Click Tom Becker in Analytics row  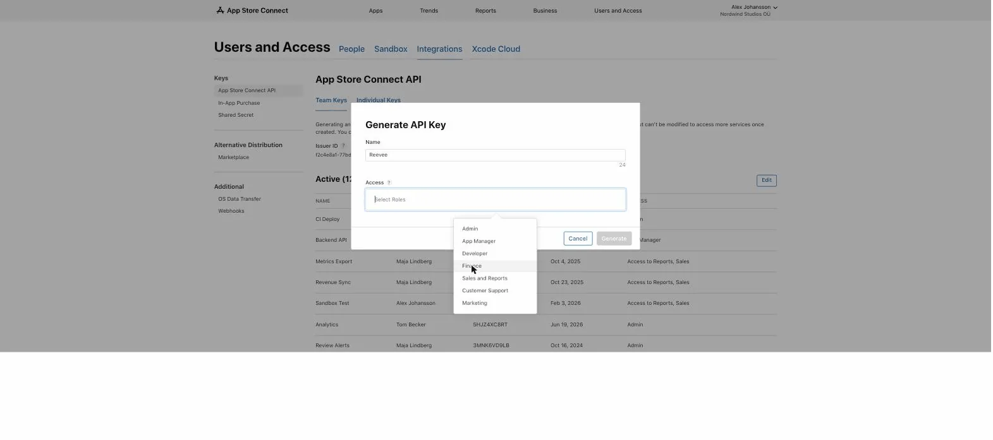point(411,325)
